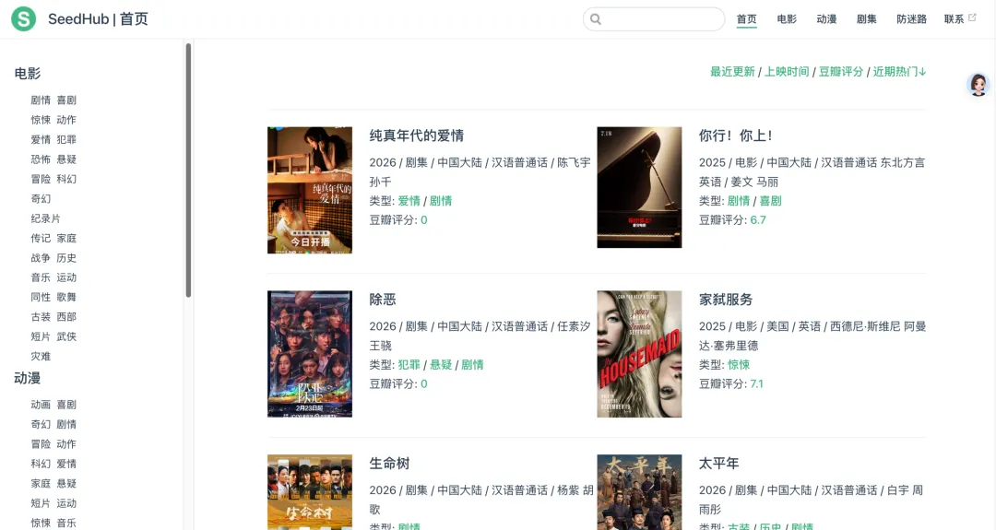Open the 你行！你上！ poster
The height and width of the screenshot is (530, 996).
[639, 187]
